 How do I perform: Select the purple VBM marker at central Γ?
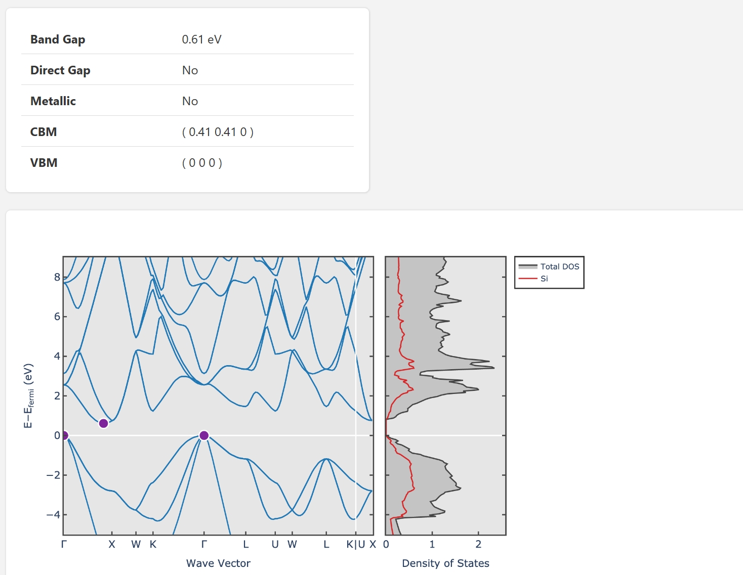coord(204,435)
